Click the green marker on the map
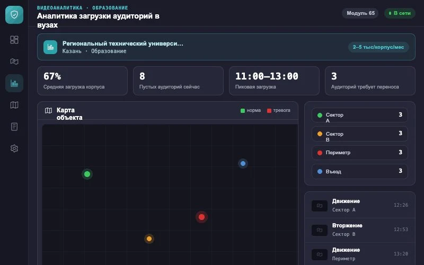424x265 pixels. tap(87, 174)
